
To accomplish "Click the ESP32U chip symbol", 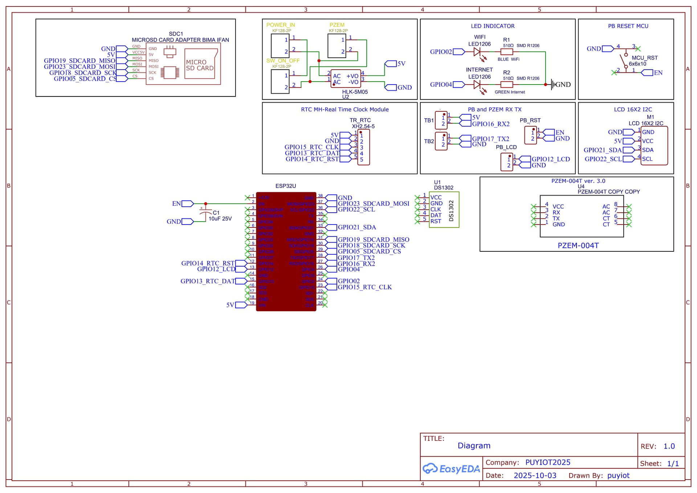I will coord(286,251).
